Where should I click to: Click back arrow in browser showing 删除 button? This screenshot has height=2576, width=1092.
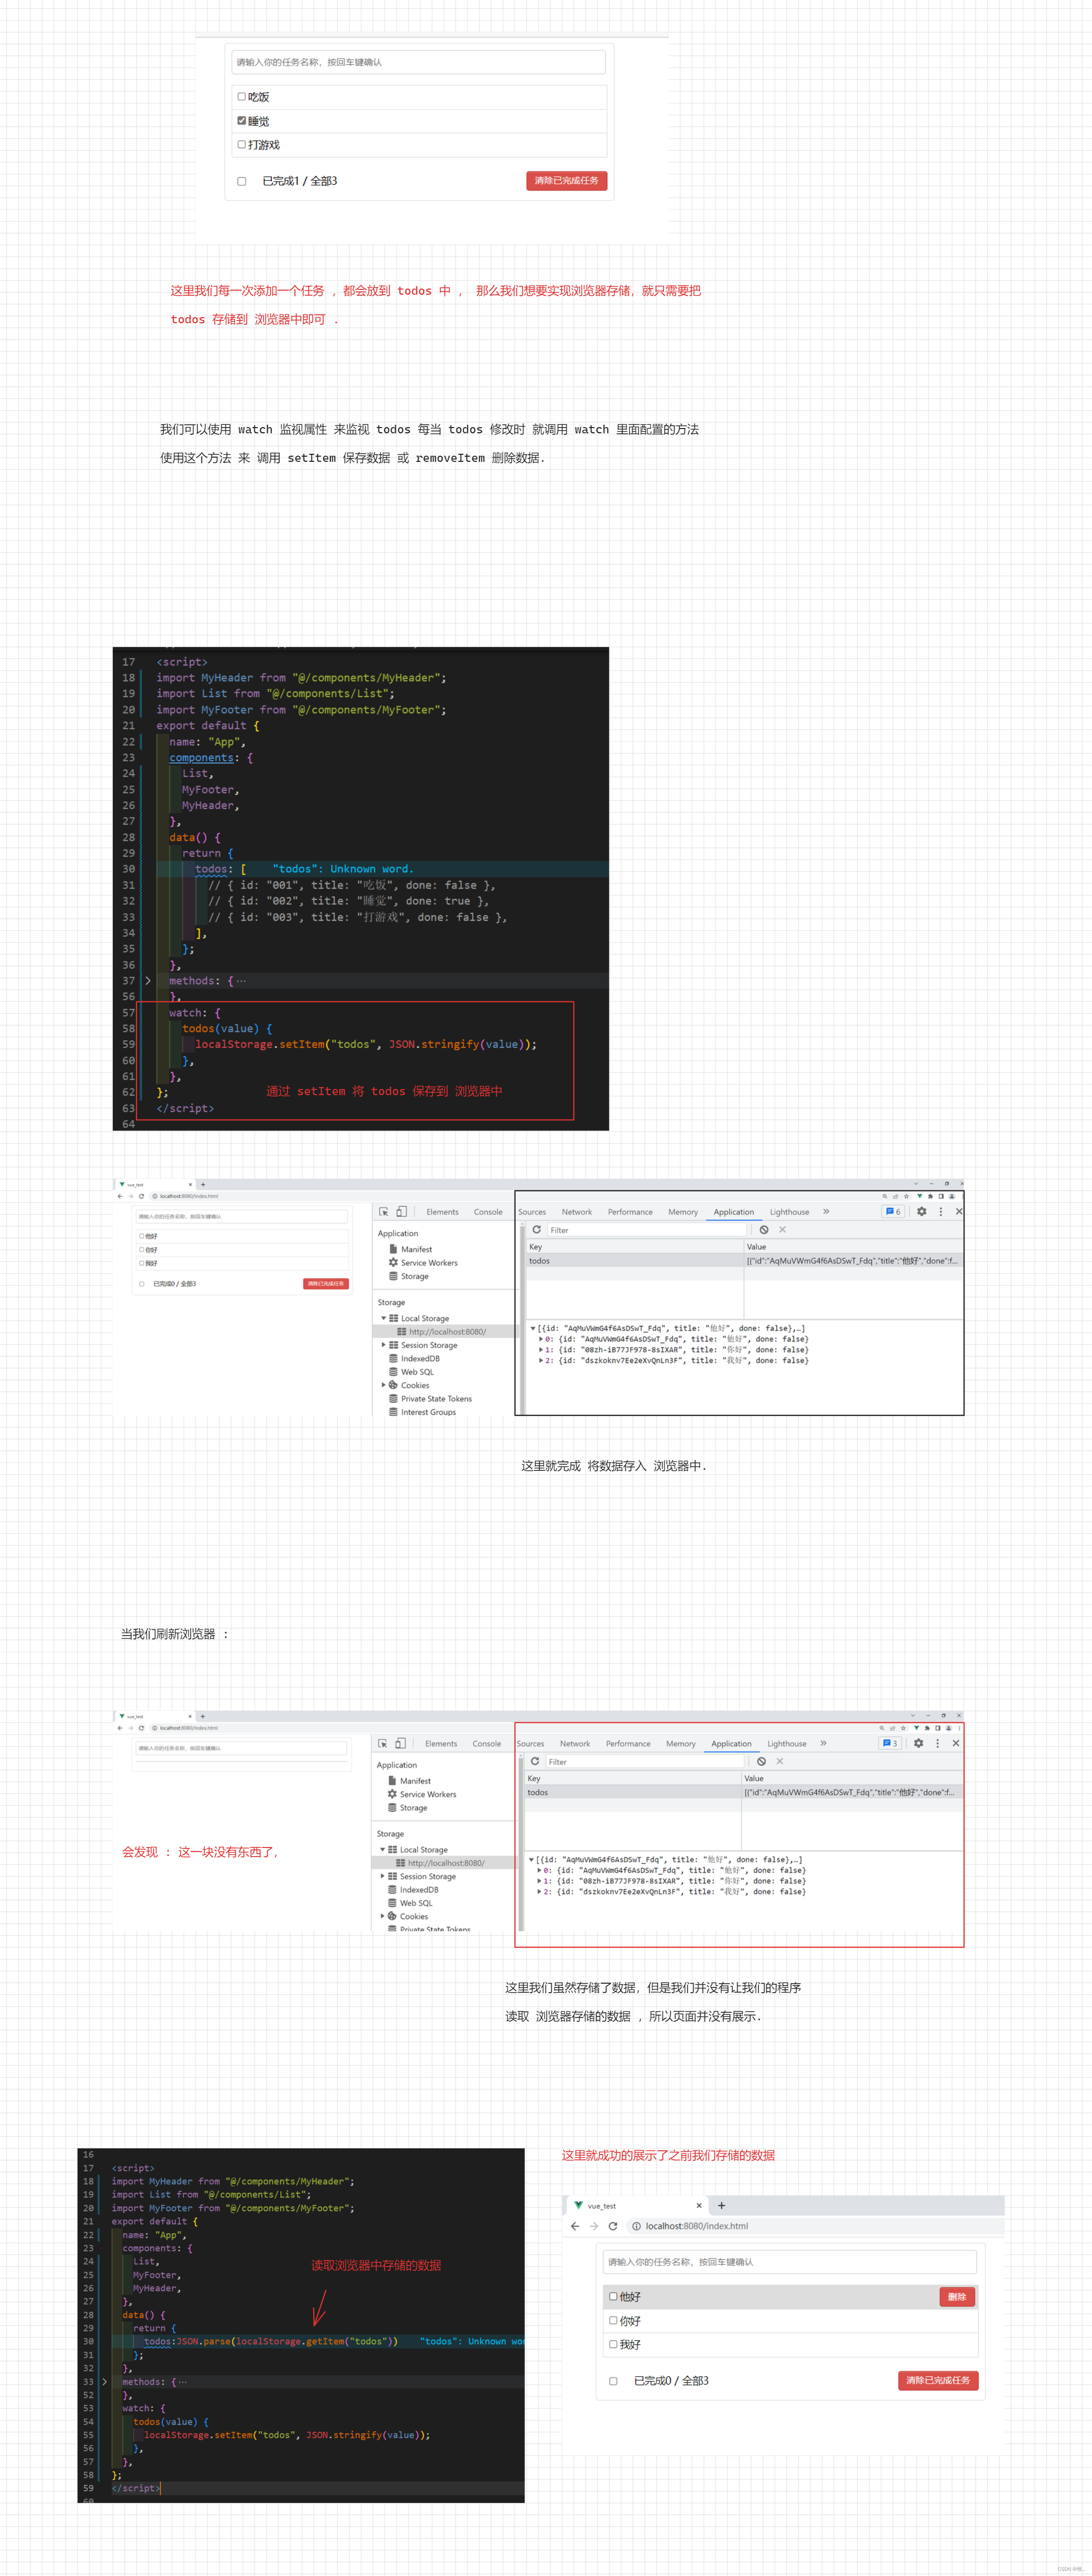(x=575, y=2226)
